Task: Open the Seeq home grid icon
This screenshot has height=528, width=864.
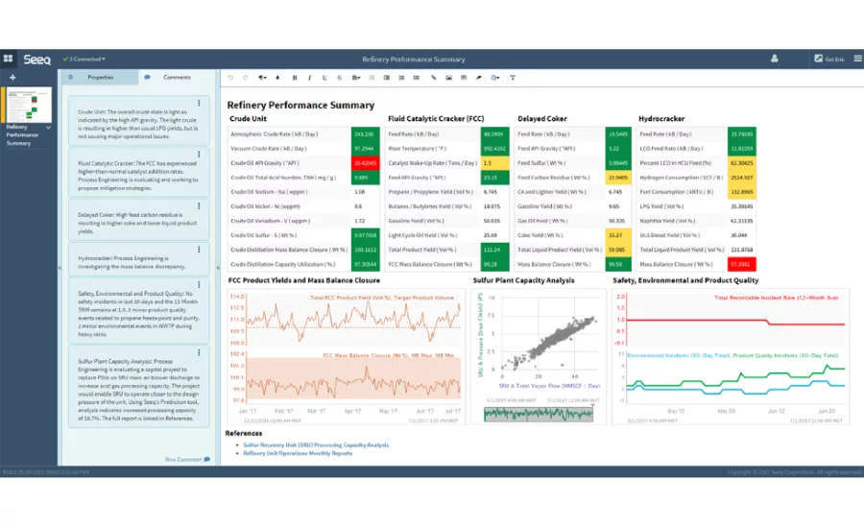Action: click(x=8, y=59)
